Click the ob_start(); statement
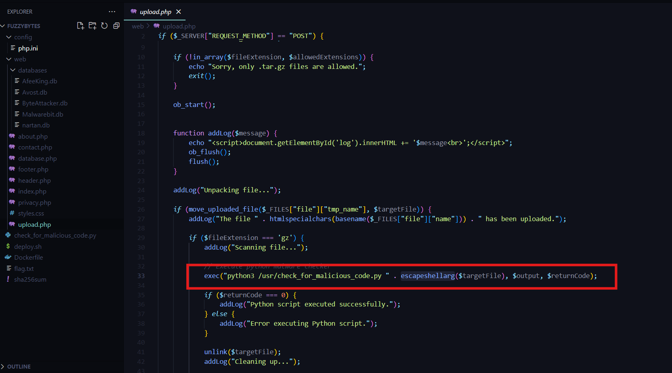Viewport: 672px width, 373px height. [x=194, y=105]
